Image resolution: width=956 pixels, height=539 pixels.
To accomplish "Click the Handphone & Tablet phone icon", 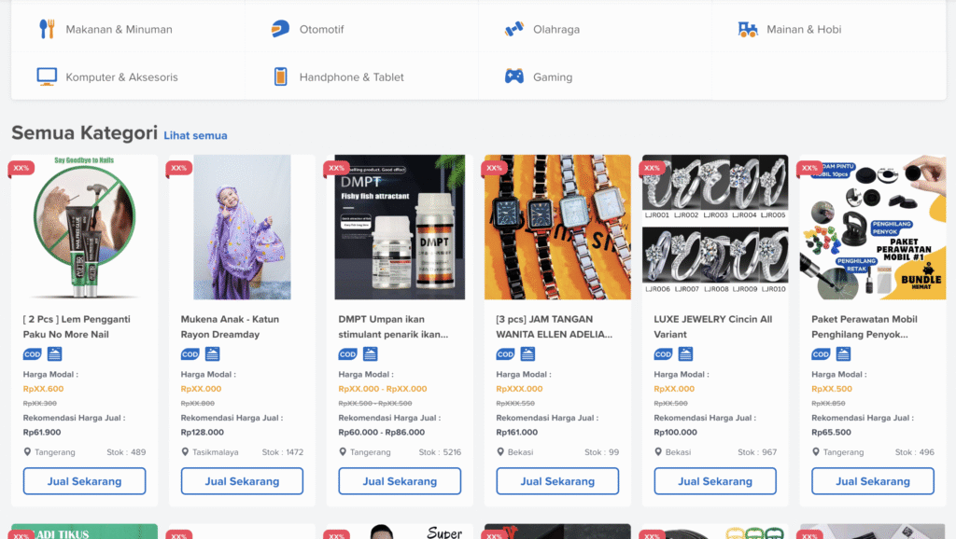I will coord(280,76).
